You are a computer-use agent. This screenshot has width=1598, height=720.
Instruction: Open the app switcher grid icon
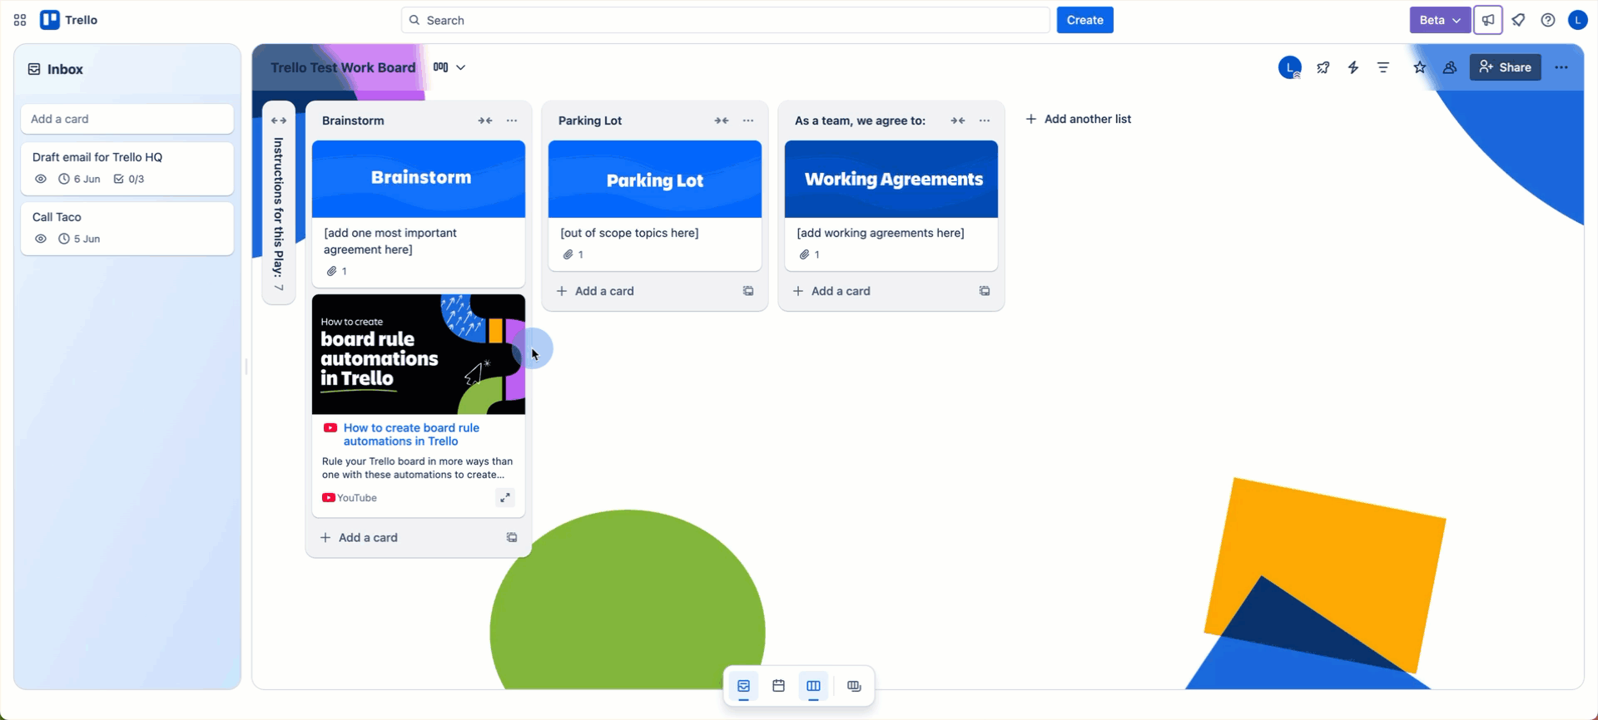tap(20, 20)
